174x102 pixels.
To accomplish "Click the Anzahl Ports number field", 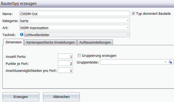I will coord(65,57).
